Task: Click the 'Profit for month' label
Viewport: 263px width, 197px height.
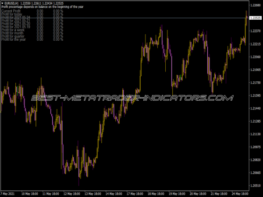Action: [x=12, y=33]
